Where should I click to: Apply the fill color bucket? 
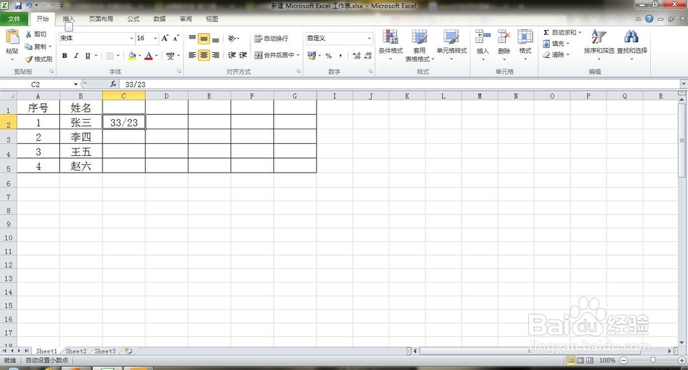pos(131,56)
